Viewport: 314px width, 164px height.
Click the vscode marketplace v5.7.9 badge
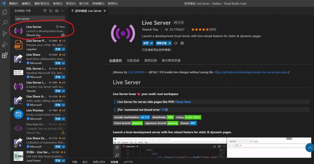coord(132,117)
